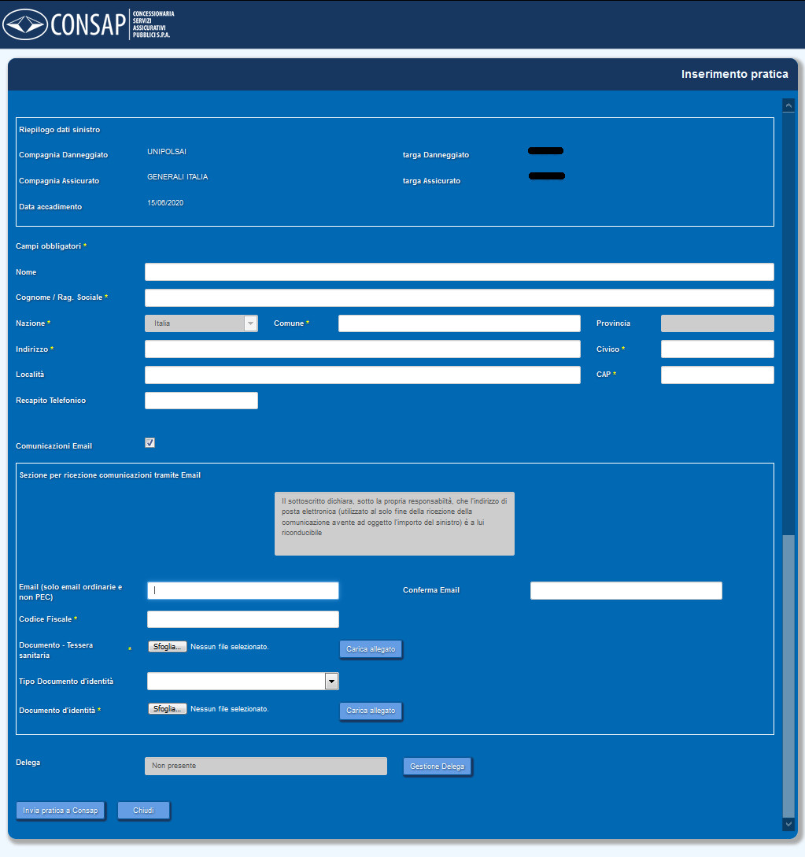Submit with Invia pratica a Consap
The width and height of the screenshot is (805, 857).
click(x=60, y=811)
